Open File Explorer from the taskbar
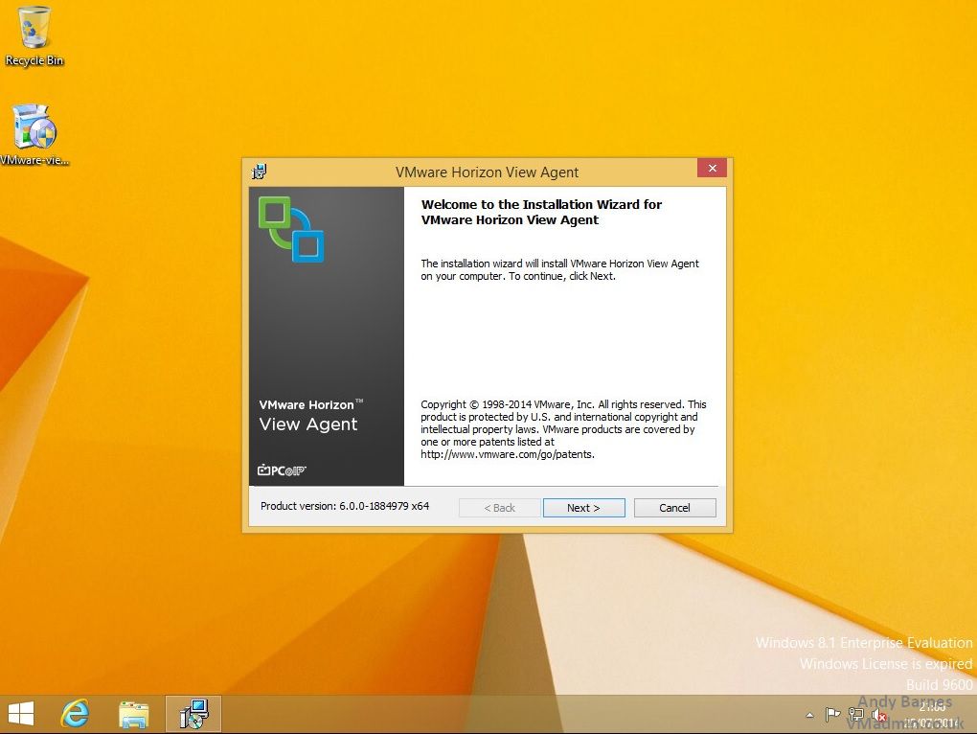The image size is (977, 734). (x=133, y=714)
